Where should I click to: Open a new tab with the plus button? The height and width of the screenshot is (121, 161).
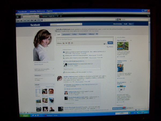(61, 16)
